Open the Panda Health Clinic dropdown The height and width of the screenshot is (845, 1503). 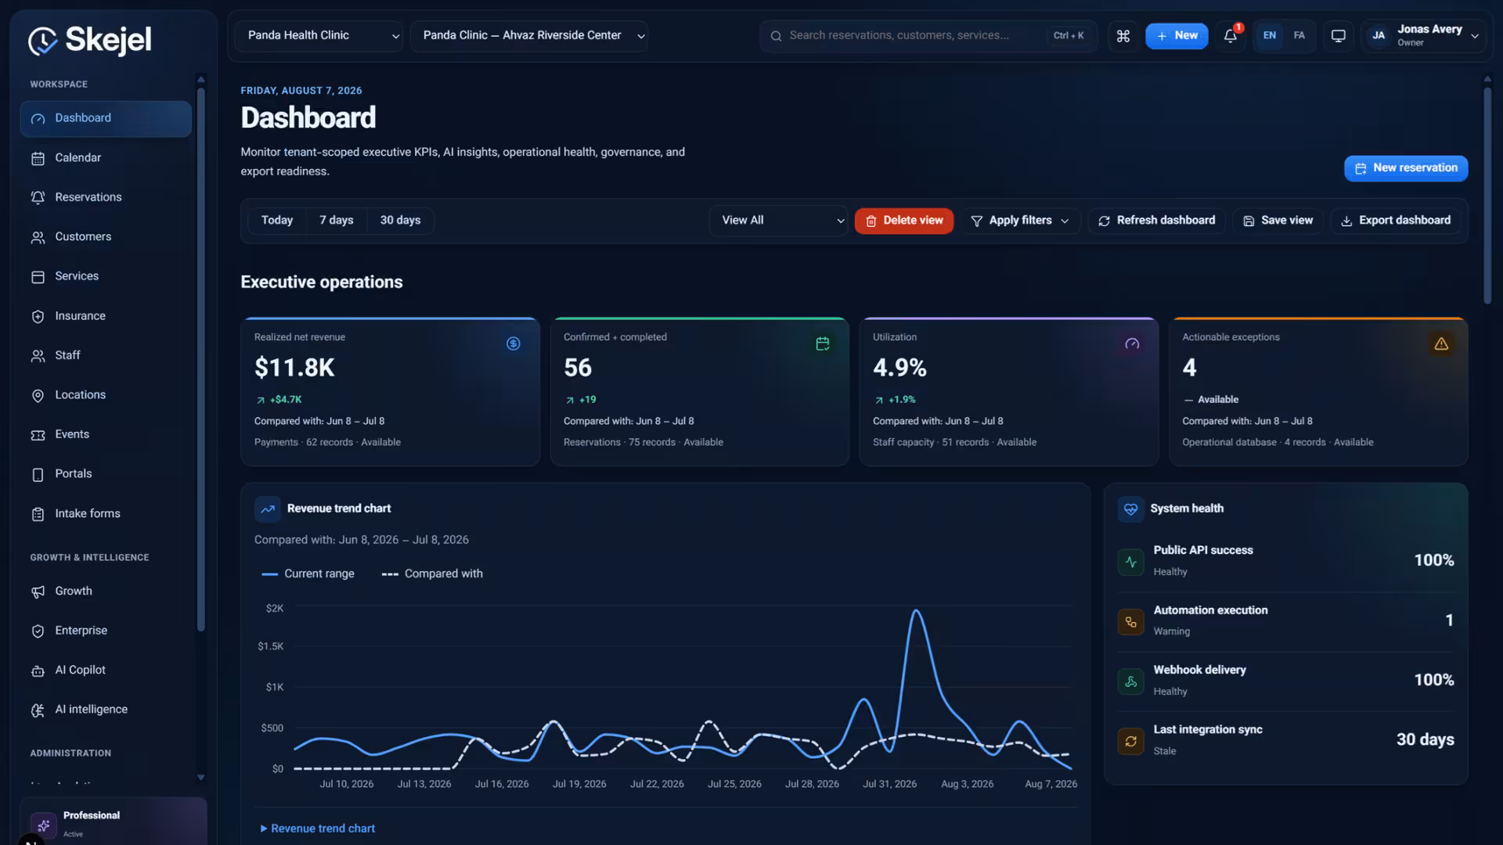tap(319, 36)
